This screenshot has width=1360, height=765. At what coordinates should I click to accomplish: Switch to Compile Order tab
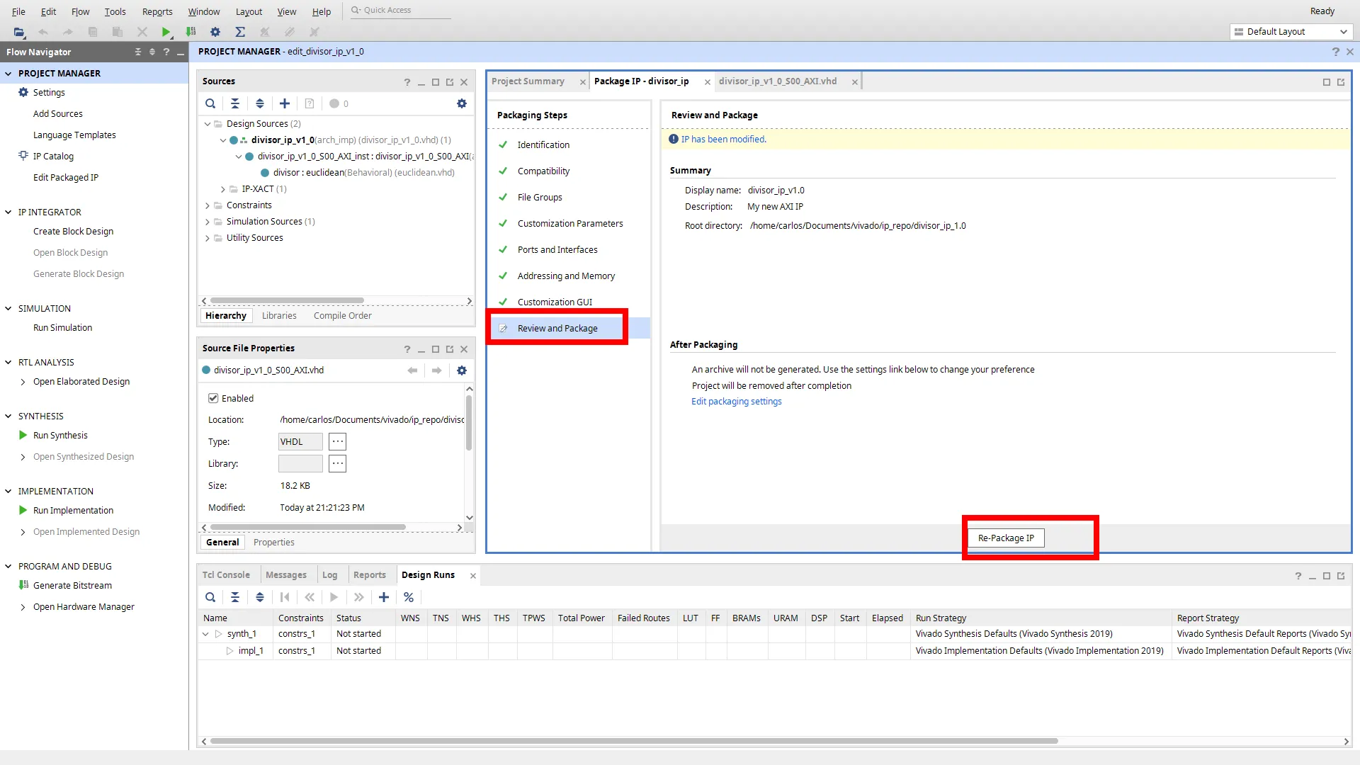point(343,316)
